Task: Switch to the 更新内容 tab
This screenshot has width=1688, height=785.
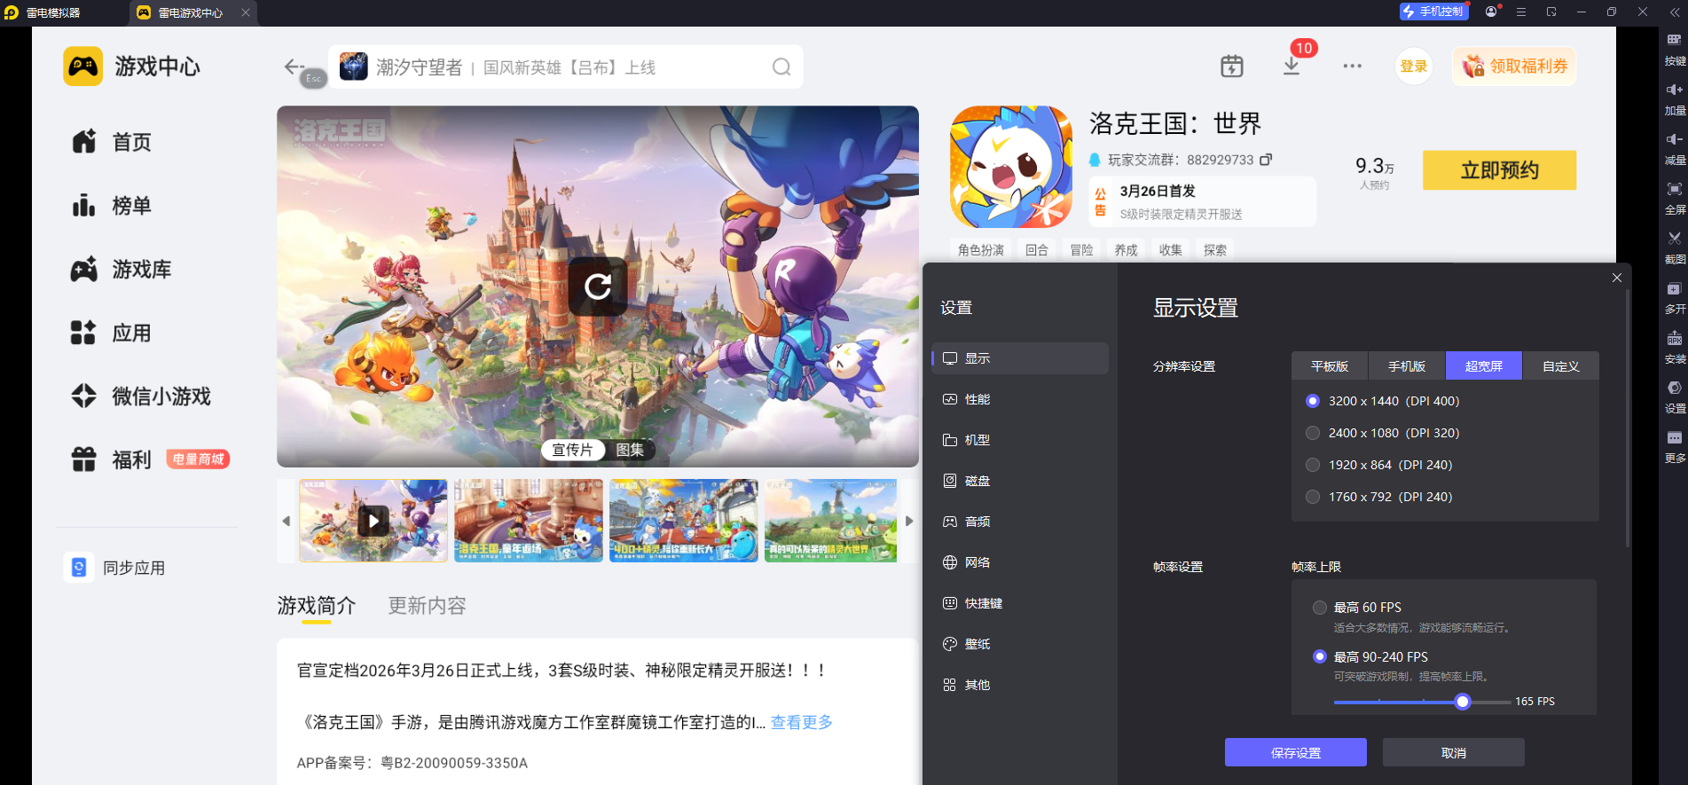Action: pos(427,606)
